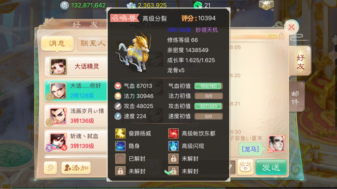Close the friends panel with red X
The width and height of the screenshot is (337, 189).
point(292,27)
